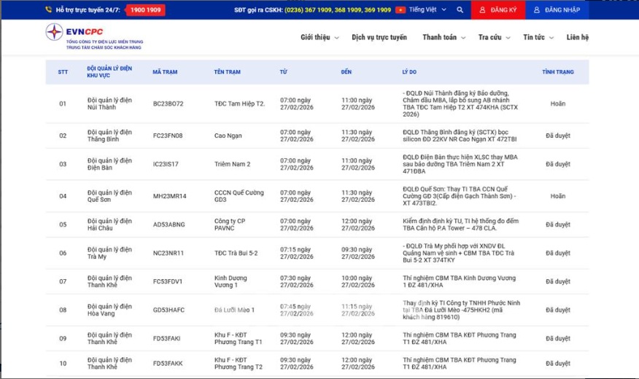Viewport: 639px width, 379px height.
Task: Open the Tiếng Việt language dropdown
Action: click(x=427, y=10)
